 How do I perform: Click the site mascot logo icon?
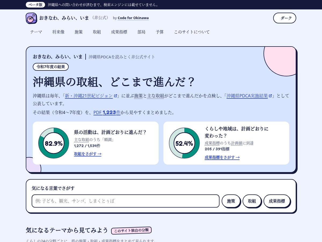pos(31,18)
